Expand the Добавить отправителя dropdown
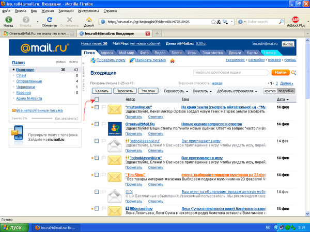This screenshot has height=232, width=310. [237, 91]
